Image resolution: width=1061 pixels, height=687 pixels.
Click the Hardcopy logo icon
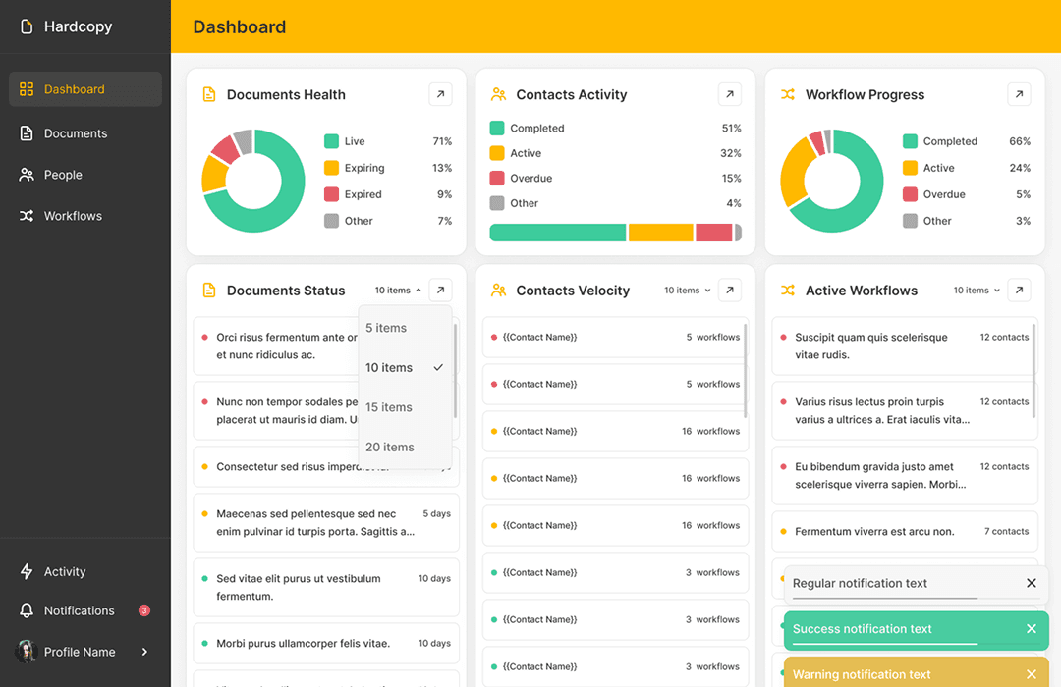point(27,26)
